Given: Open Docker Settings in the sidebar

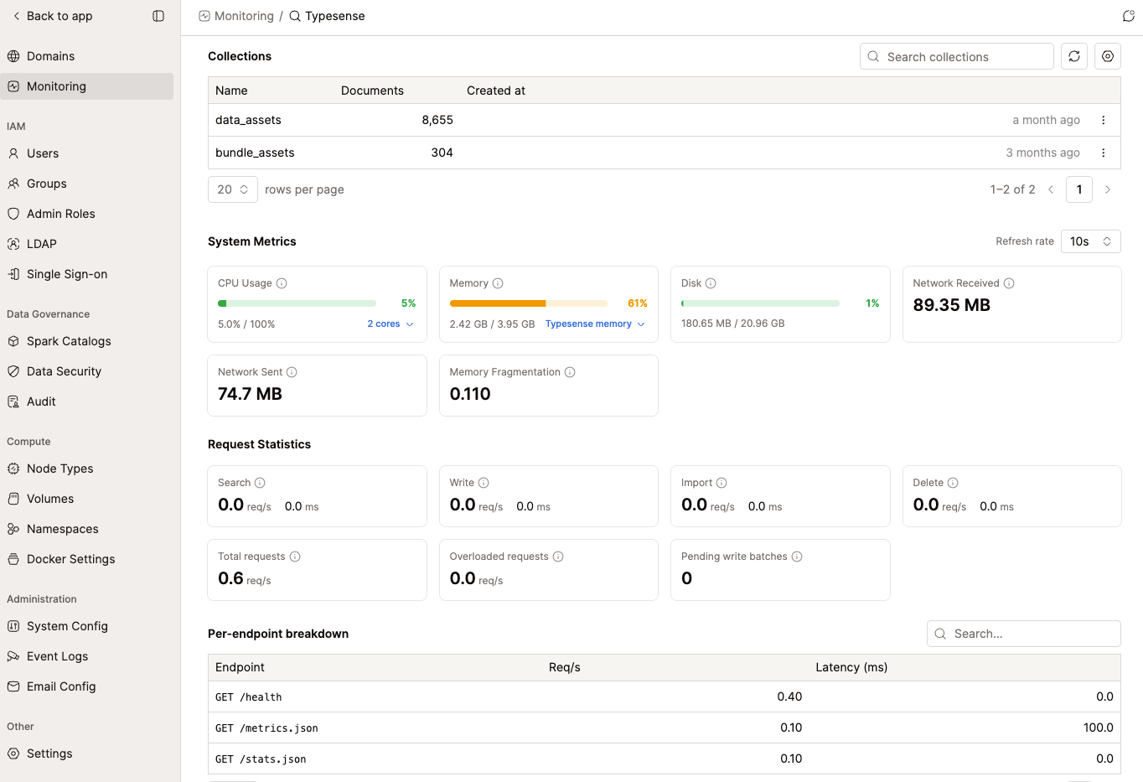Looking at the screenshot, I should point(87,559).
